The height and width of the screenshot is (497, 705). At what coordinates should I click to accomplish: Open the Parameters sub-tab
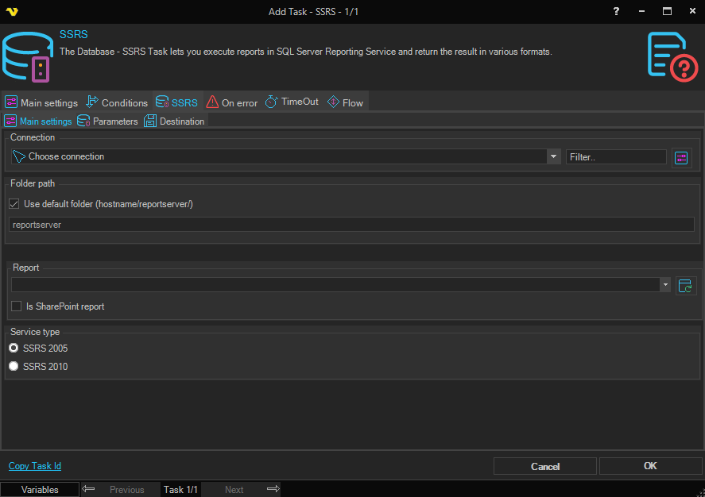coord(107,121)
